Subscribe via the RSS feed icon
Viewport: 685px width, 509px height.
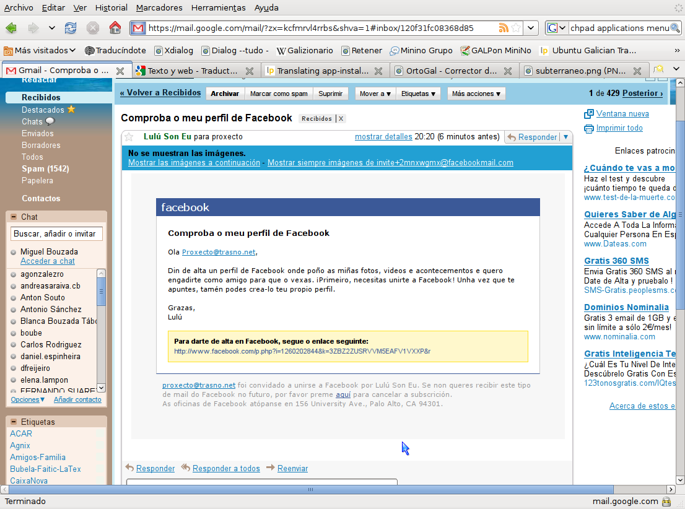[504, 28]
